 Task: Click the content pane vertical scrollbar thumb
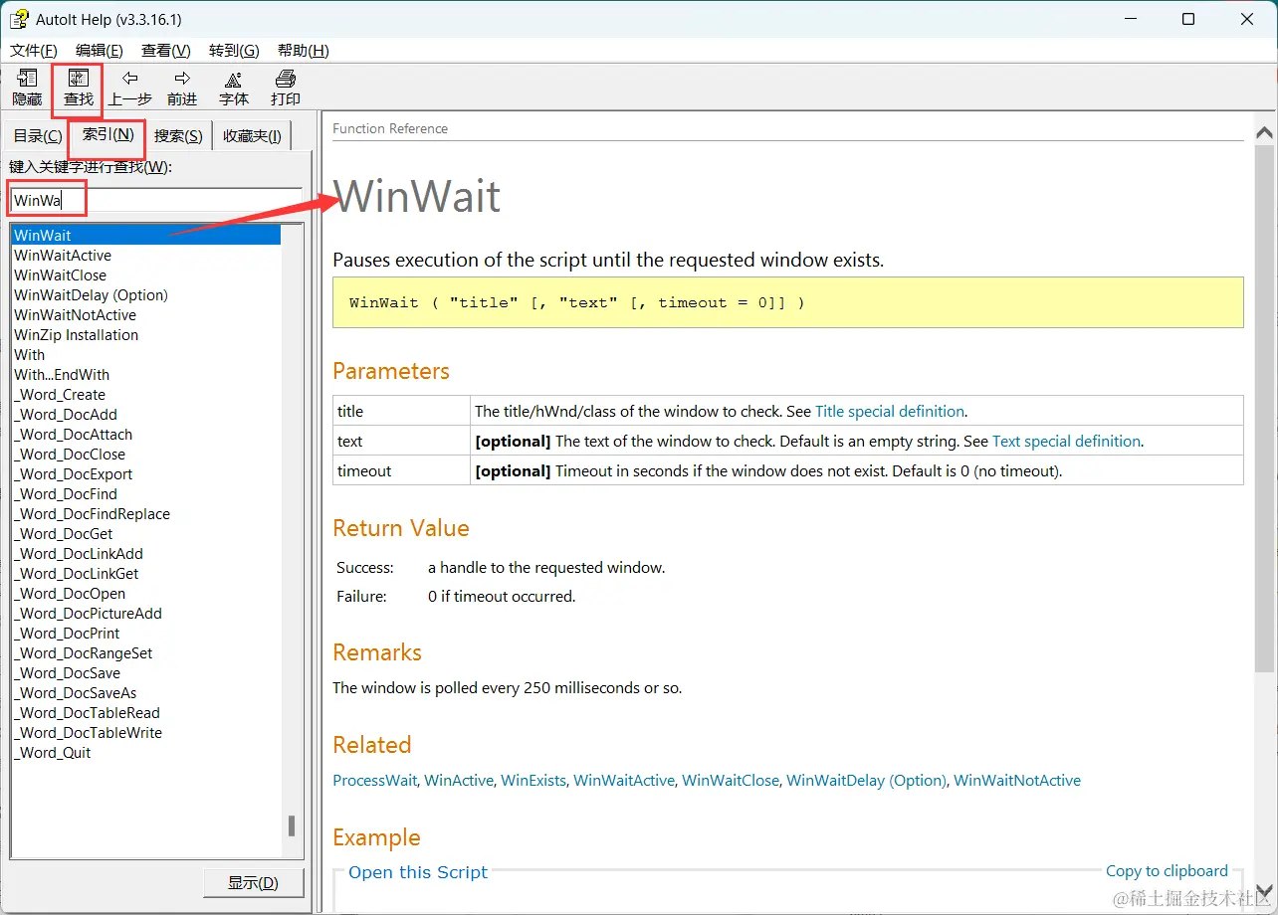pyautogui.click(x=1264, y=408)
